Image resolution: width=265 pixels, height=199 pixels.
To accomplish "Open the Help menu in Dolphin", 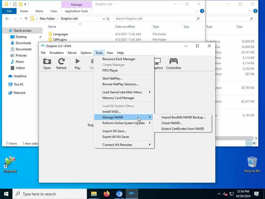I will coord(120,53).
